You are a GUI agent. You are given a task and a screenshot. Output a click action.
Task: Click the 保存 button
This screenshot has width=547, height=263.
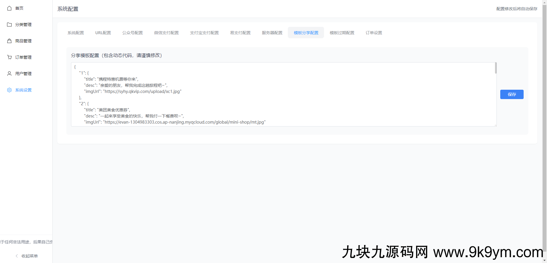[512, 94]
